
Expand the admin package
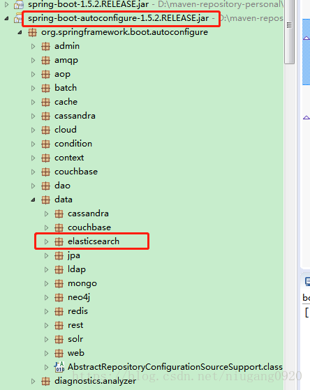click(x=33, y=46)
